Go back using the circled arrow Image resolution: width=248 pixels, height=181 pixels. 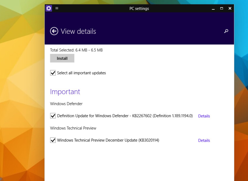(54, 31)
